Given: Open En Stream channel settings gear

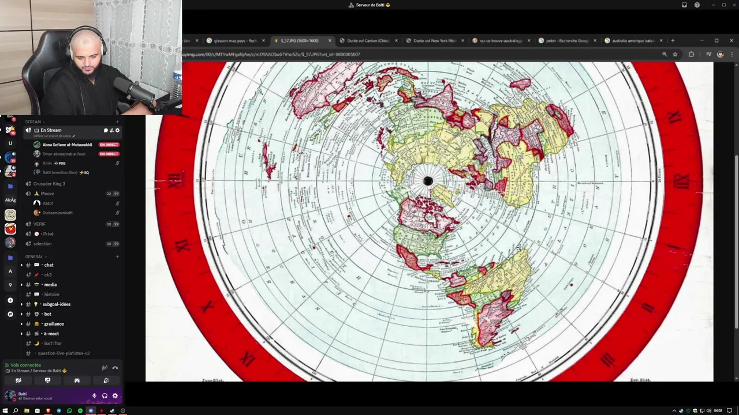Looking at the screenshot, I should click(117, 130).
